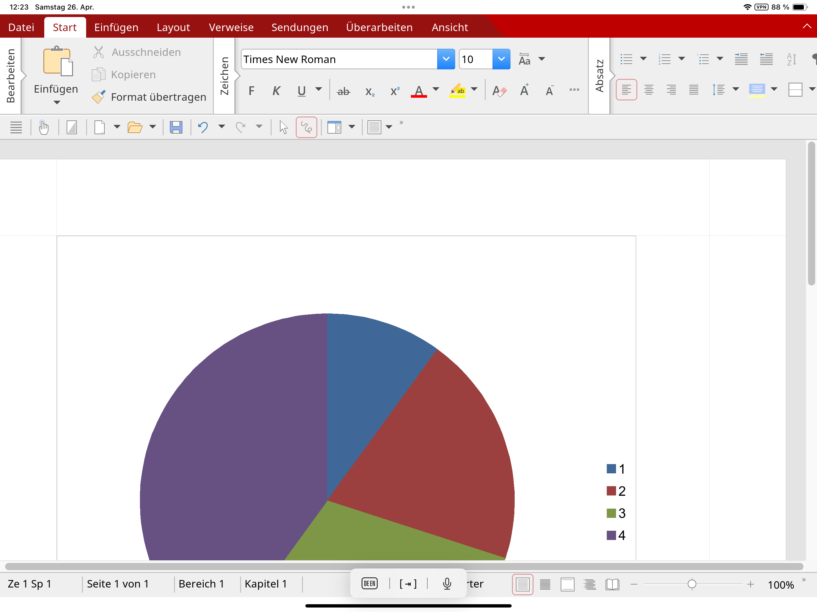Expand the bullet list style dropdown
817x612 pixels.
click(x=643, y=58)
